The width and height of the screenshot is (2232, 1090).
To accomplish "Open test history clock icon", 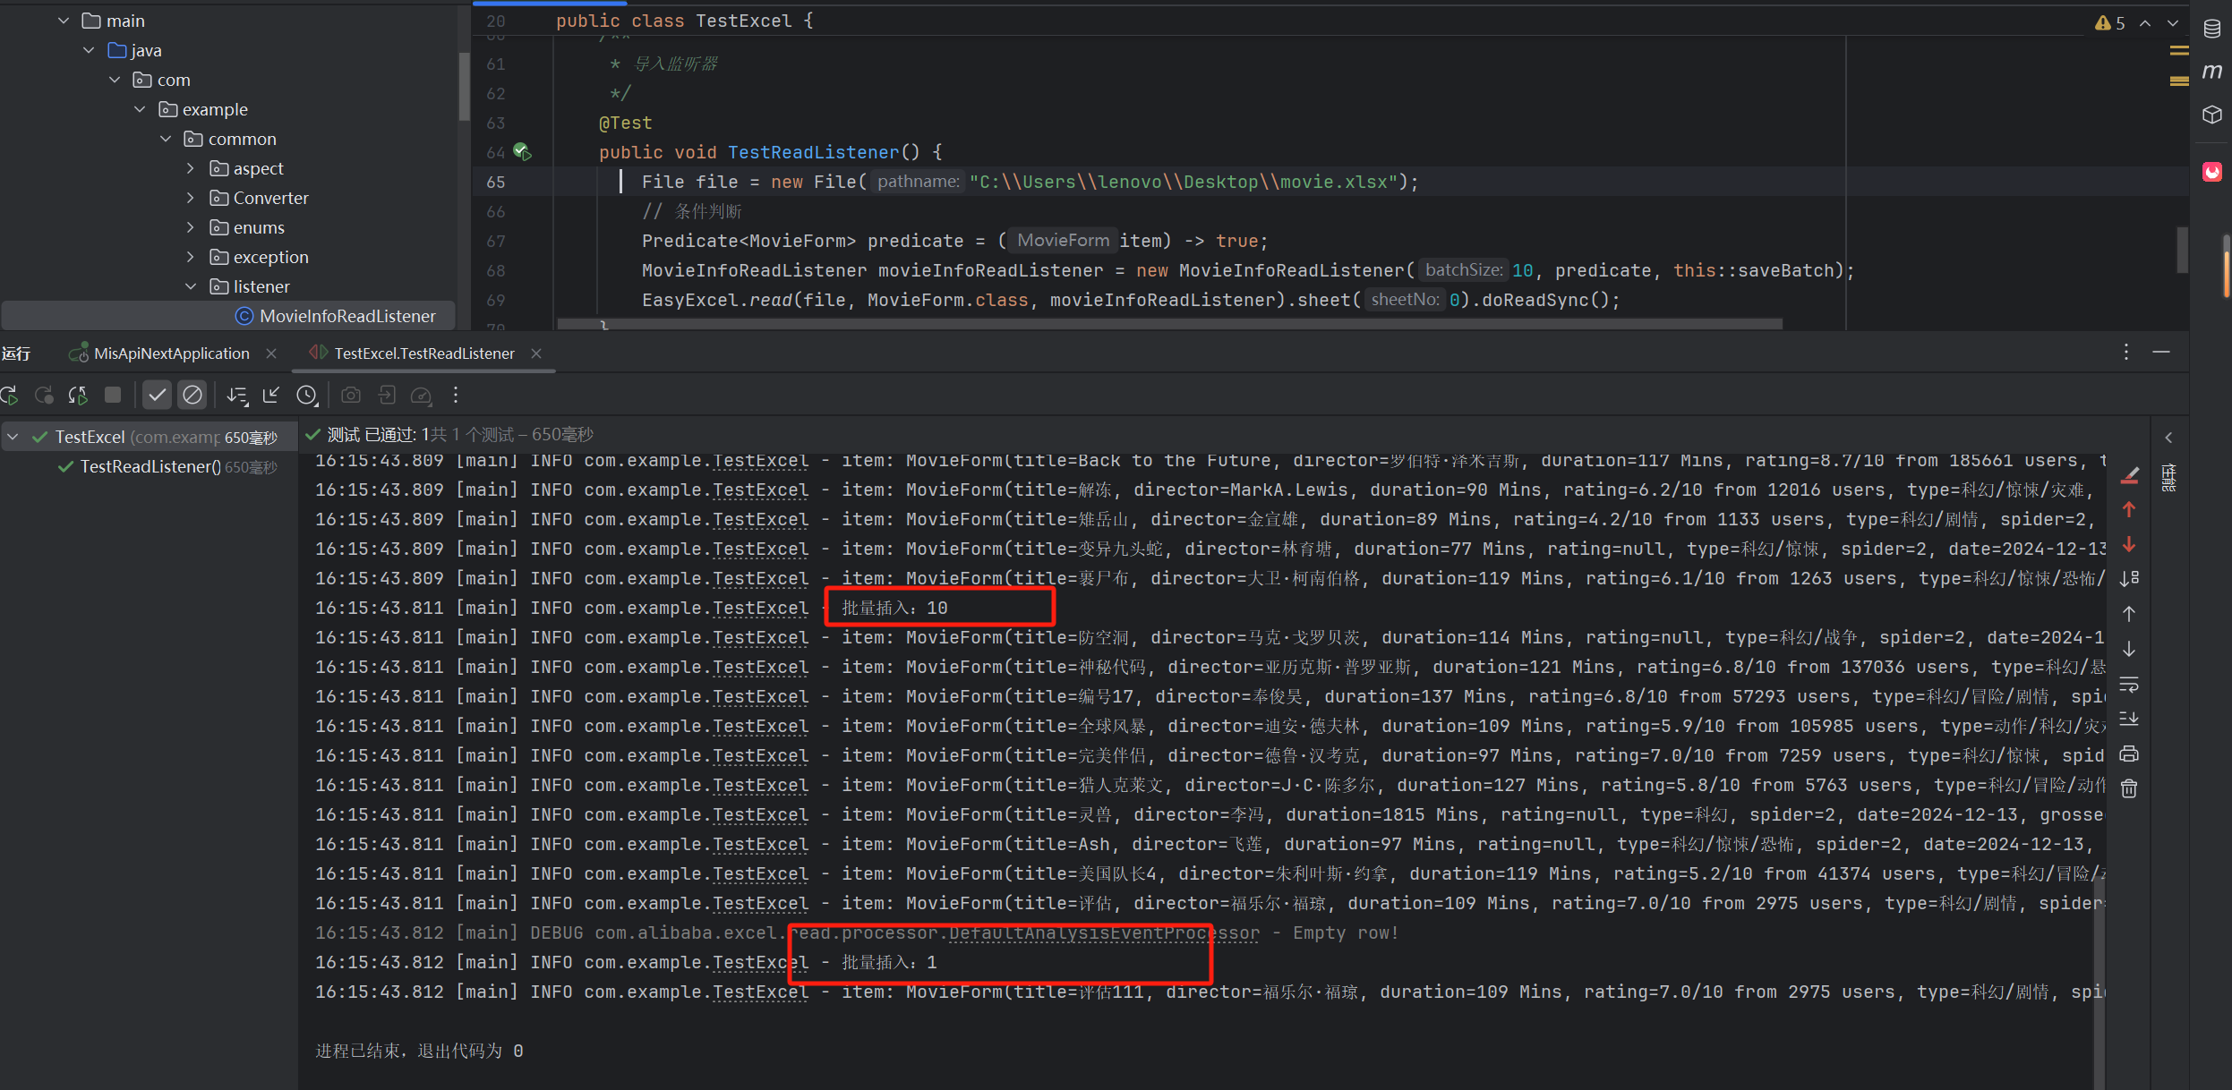I will [x=306, y=395].
